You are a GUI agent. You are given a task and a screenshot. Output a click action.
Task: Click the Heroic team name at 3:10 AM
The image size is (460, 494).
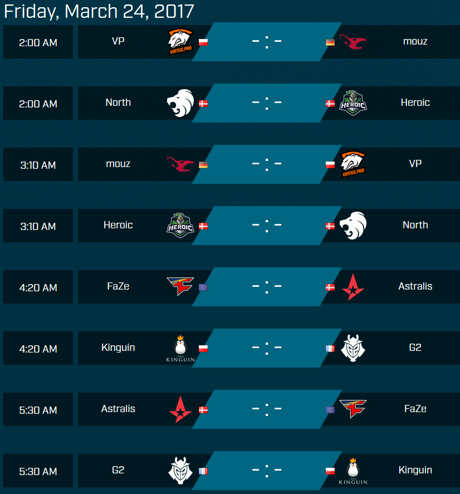coord(118,225)
